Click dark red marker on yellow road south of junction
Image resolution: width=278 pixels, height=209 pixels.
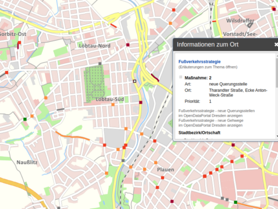coord(141,102)
